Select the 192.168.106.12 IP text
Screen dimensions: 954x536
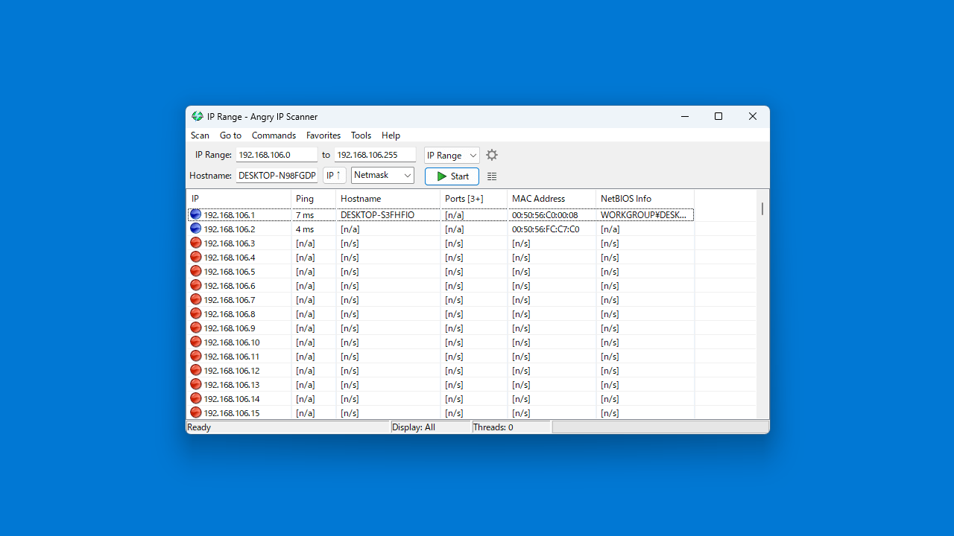232,371
